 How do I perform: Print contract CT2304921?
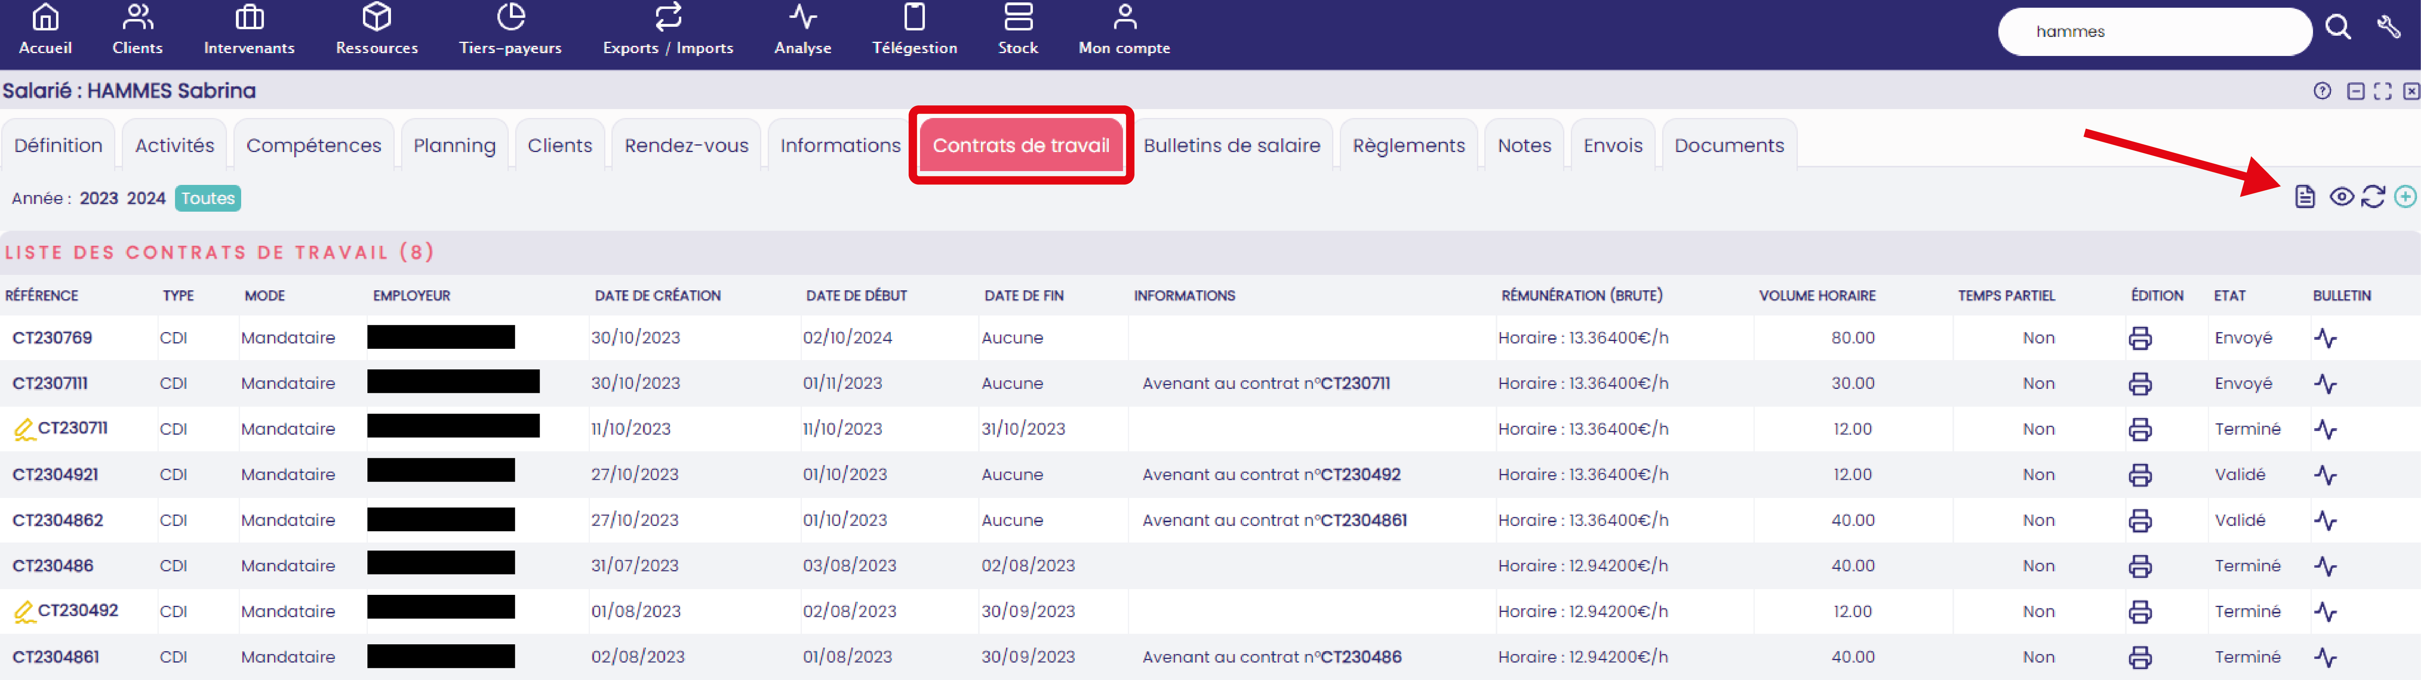tap(2140, 475)
